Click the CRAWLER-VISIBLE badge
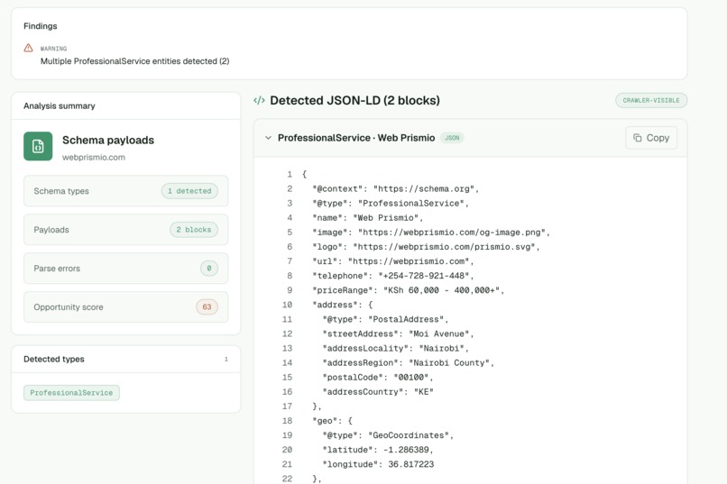Viewport: 727px width, 484px height. pos(651,101)
